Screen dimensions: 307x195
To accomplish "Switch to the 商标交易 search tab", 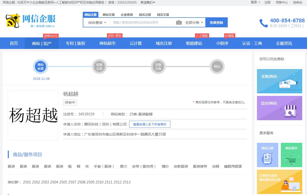I will click(109, 15).
